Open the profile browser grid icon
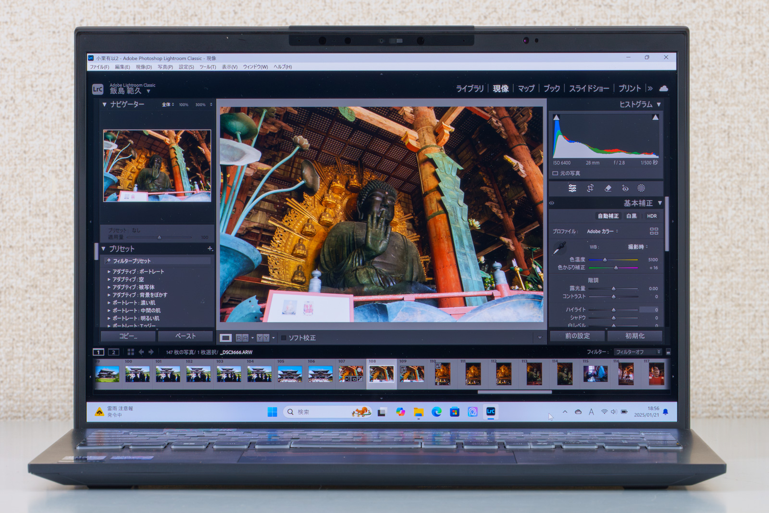 (x=654, y=231)
